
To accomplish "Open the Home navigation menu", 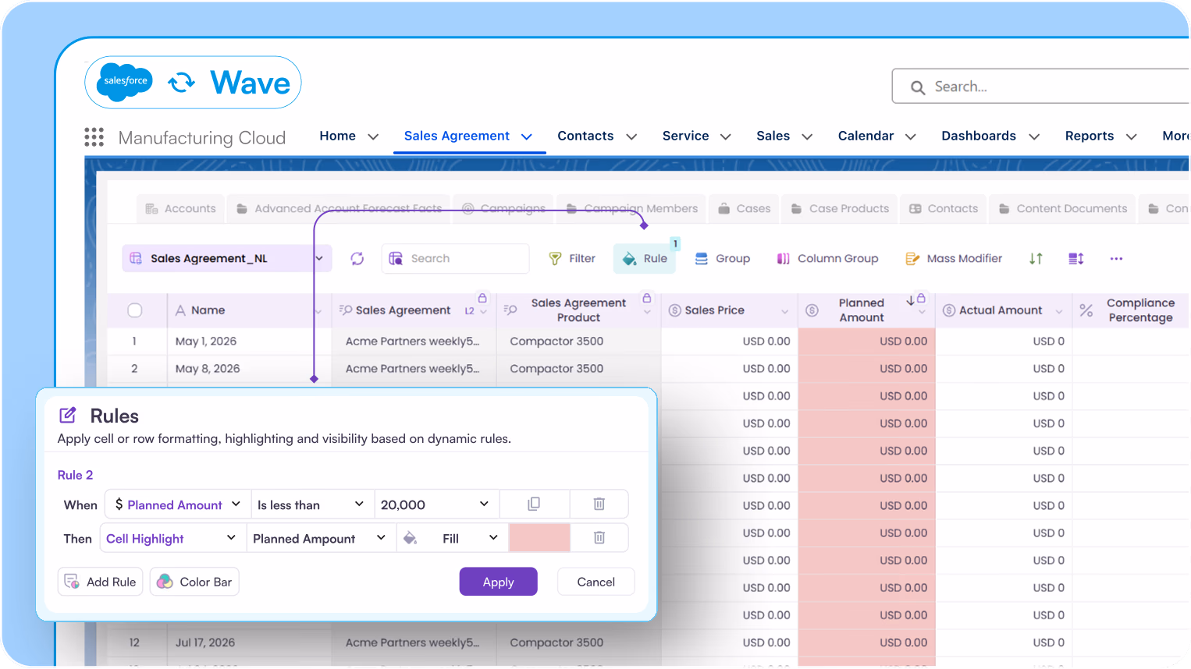I will [349, 136].
